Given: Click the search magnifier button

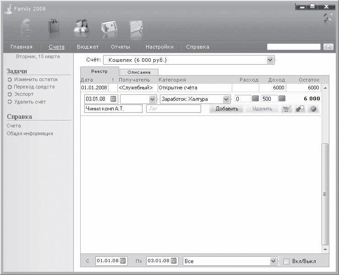Looking at the screenshot, I should (328, 47).
